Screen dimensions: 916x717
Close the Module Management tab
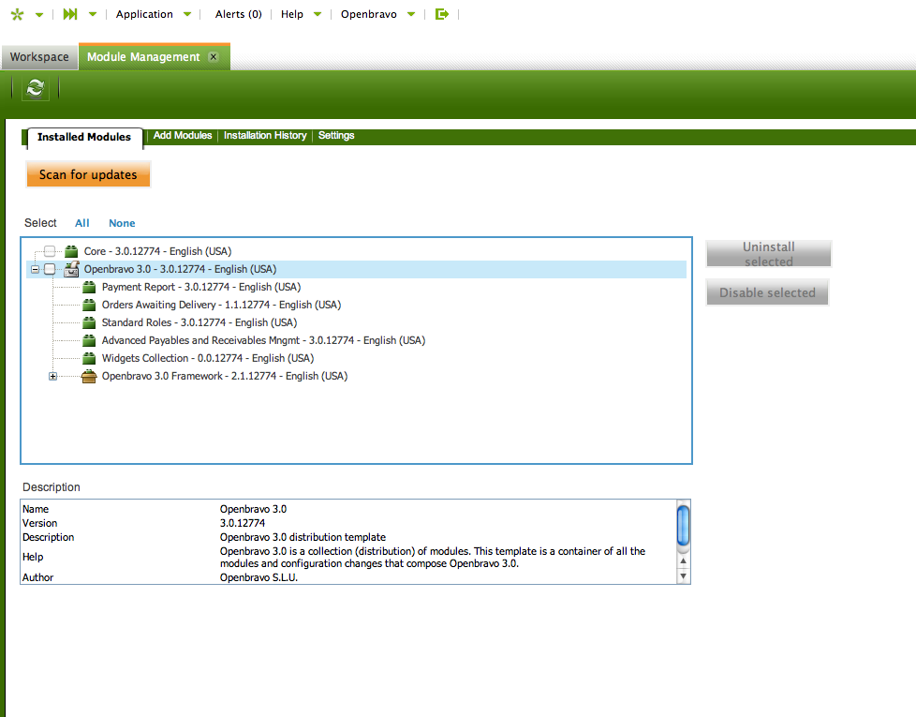(x=214, y=57)
